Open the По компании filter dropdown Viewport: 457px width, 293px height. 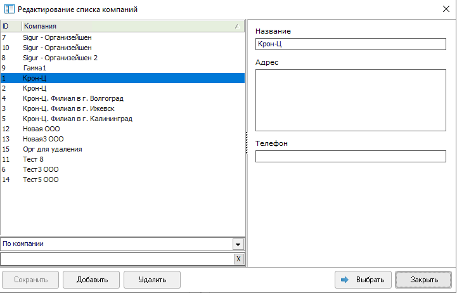238,244
